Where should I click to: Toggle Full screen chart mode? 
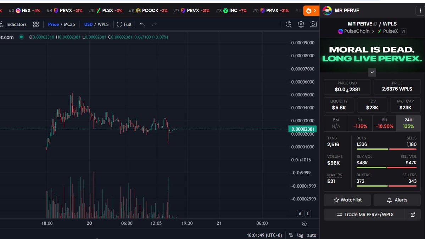click(x=124, y=24)
